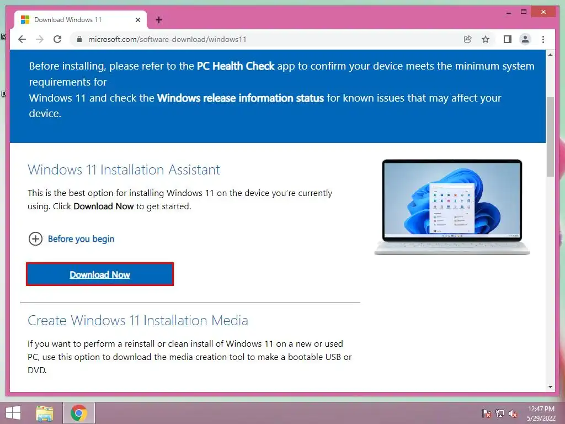Click the browser forward arrow
Image resolution: width=565 pixels, height=424 pixels.
tap(40, 39)
